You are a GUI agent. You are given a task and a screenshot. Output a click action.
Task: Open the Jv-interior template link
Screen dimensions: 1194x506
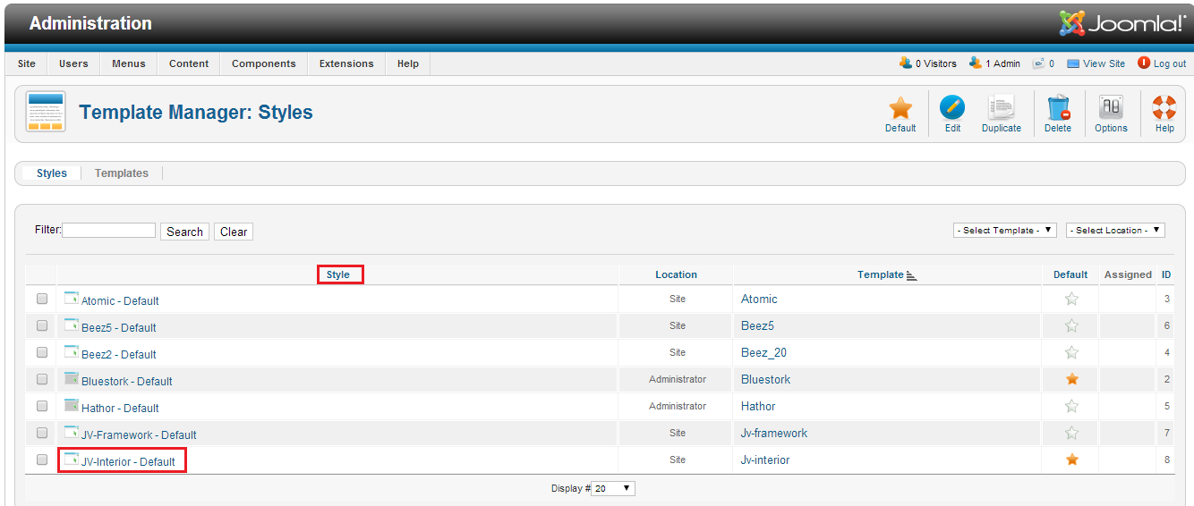pyautogui.click(x=765, y=460)
